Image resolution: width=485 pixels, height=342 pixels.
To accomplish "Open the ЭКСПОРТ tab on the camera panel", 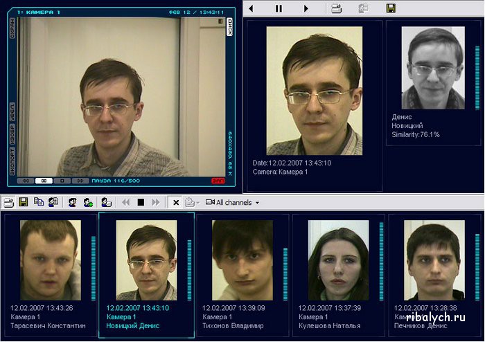I will [12, 161].
